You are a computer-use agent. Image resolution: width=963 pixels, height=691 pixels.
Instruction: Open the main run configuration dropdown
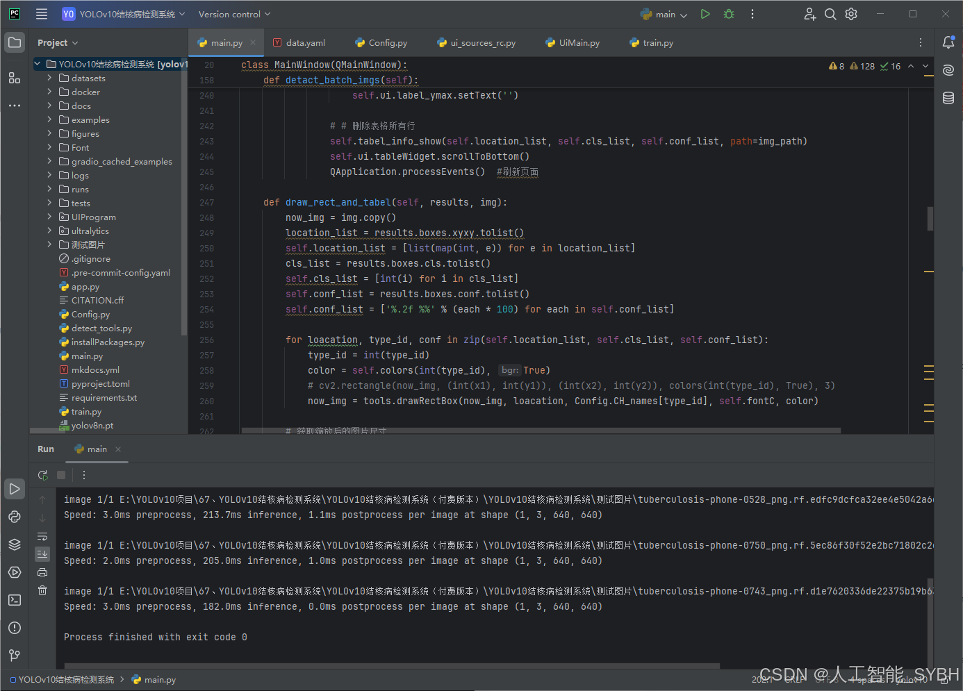click(664, 14)
